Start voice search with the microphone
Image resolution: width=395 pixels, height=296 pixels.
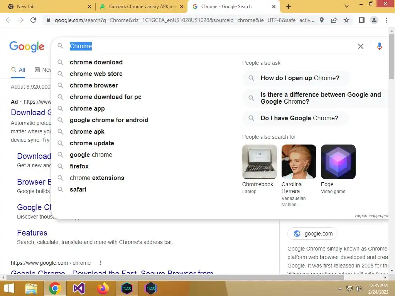(x=380, y=46)
